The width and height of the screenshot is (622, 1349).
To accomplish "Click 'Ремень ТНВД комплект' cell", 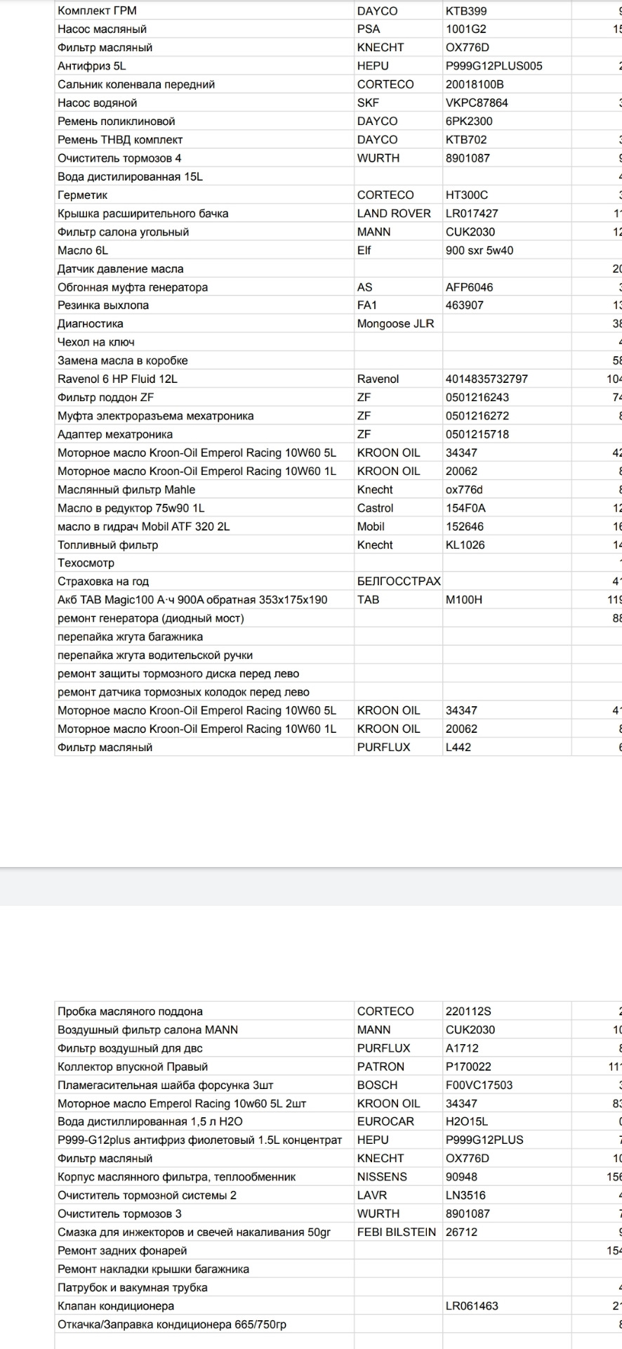I will point(204,140).
